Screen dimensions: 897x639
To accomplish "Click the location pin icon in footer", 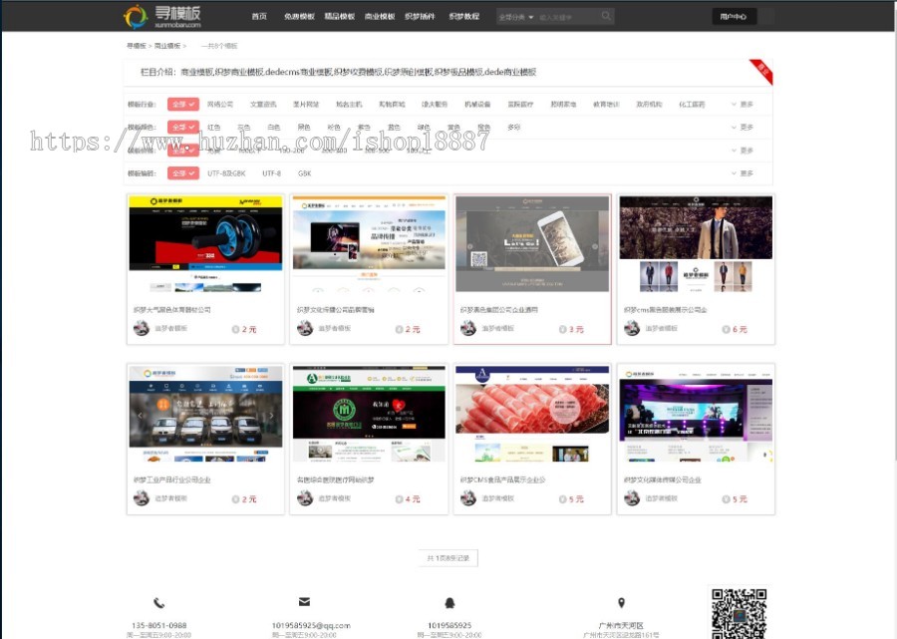I will pyautogui.click(x=622, y=602).
